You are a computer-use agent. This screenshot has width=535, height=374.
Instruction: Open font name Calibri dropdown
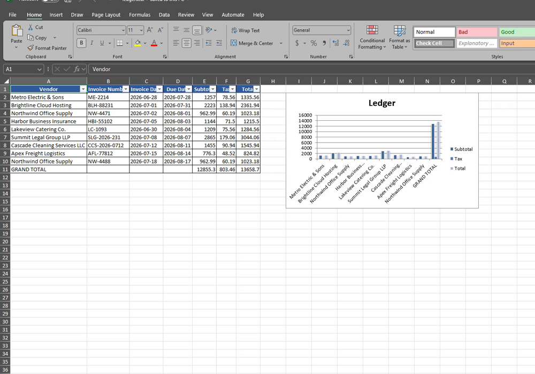(x=123, y=30)
